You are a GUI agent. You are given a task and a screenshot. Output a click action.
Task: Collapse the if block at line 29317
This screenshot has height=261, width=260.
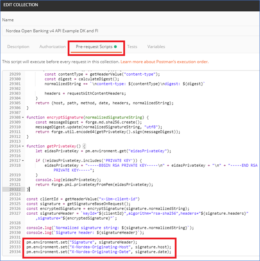point(23,161)
